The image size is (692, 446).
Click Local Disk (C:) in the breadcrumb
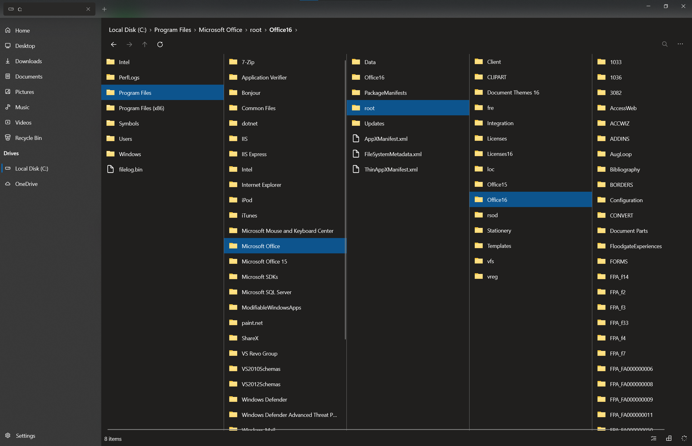pyautogui.click(x=128, y=30)
